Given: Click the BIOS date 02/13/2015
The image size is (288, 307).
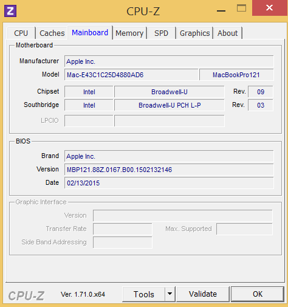Looking at the screenshot, I should [x=169, y=183].
